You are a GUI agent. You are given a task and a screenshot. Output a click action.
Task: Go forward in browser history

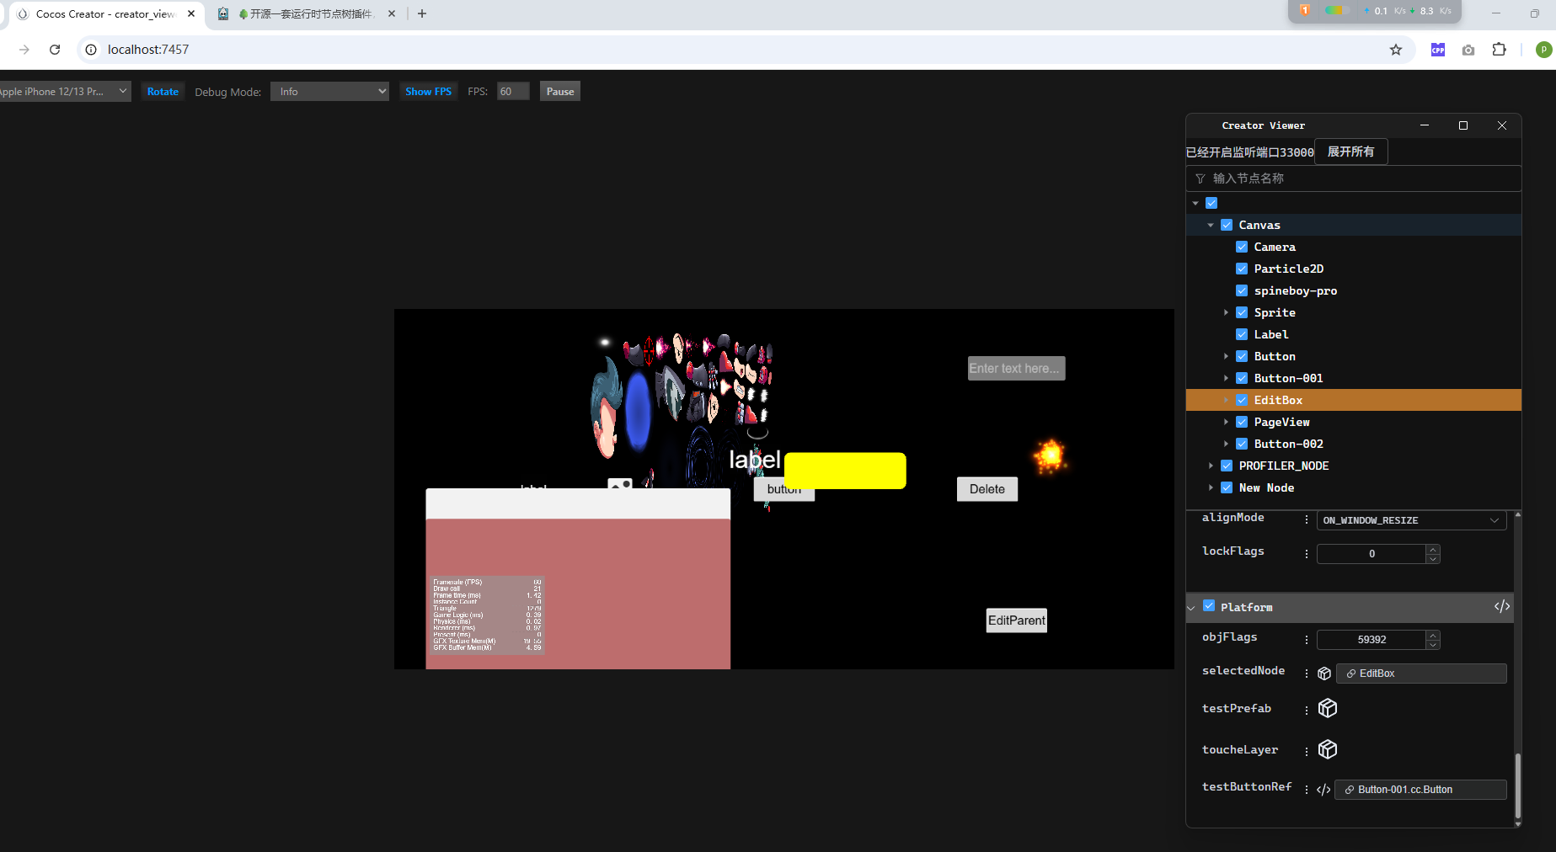24,50
